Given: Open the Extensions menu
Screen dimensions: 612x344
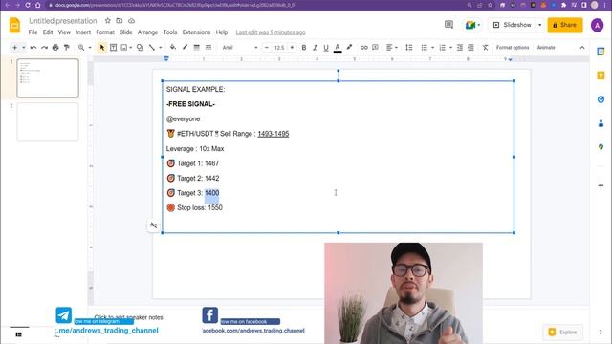Looking at the screenshot, I should (196, 32).
